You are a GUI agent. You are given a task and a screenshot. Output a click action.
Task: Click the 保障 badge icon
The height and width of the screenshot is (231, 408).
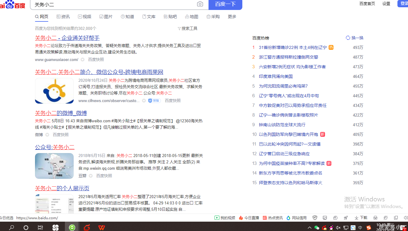pyautogui.click(x=154, y=101)
